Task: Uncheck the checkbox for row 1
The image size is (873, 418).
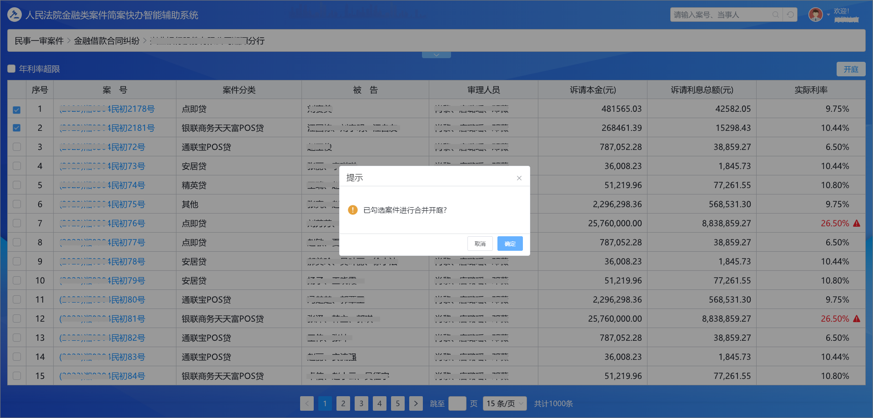Action: coord(17,109)
